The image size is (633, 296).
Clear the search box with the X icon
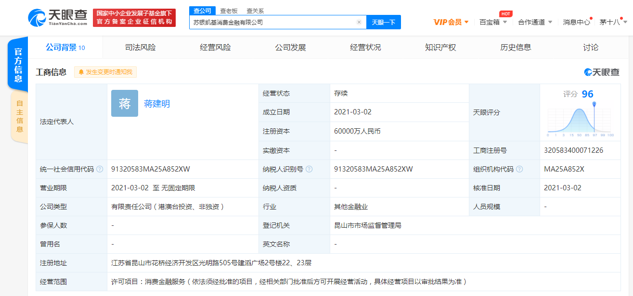(359, 22)
